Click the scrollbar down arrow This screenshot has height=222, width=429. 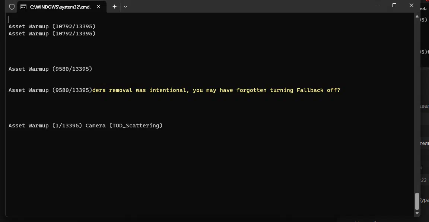(417, 213)
